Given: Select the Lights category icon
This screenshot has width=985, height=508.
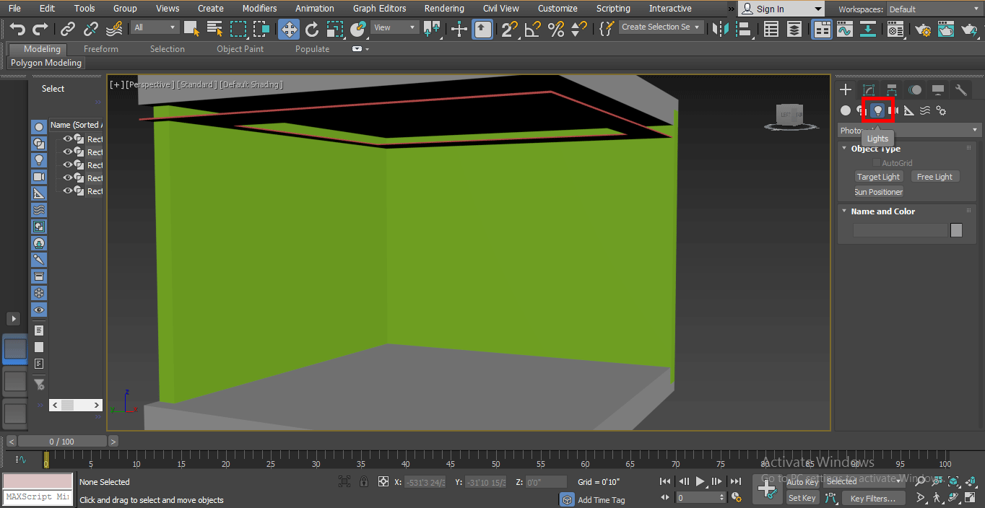Looking at the screenshot, I should click(877, 110).
